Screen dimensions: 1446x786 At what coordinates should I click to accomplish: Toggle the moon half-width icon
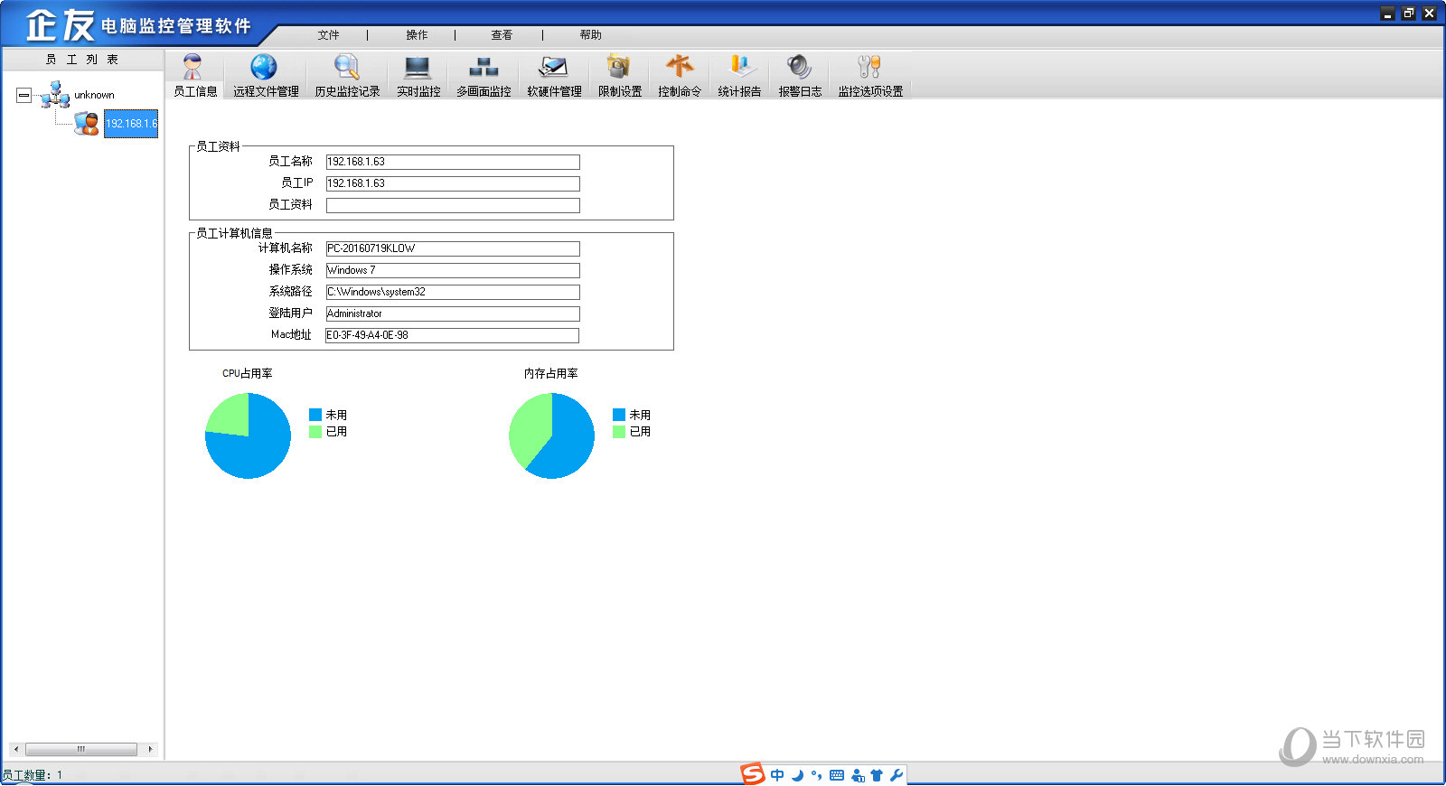click(797, 775)
